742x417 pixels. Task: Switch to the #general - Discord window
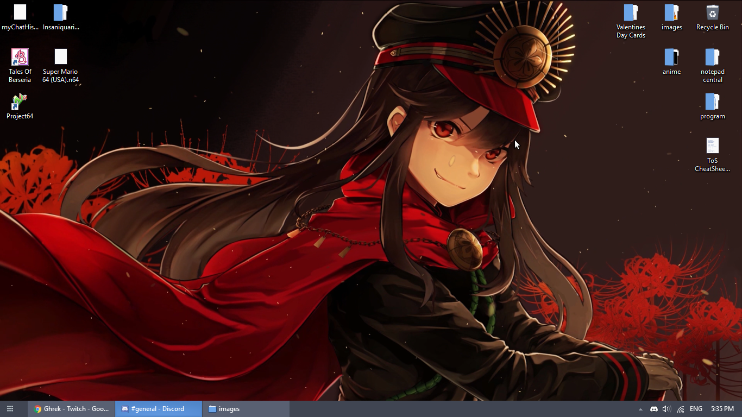click(158, 409)
